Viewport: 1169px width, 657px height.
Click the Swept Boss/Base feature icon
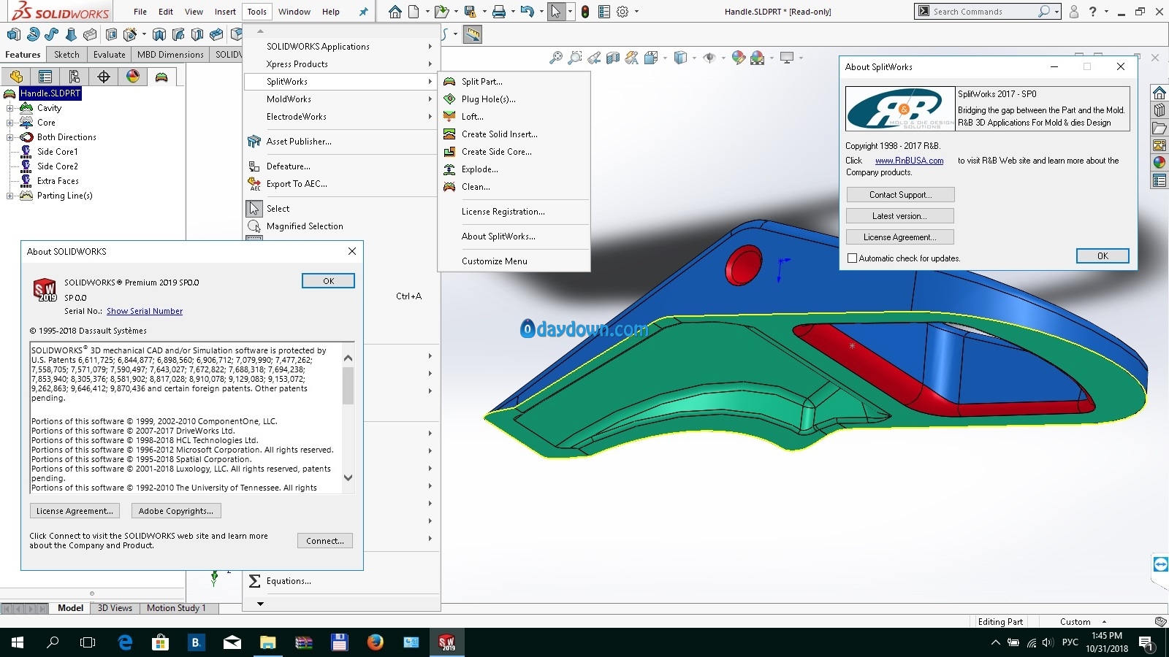[52, 34]
